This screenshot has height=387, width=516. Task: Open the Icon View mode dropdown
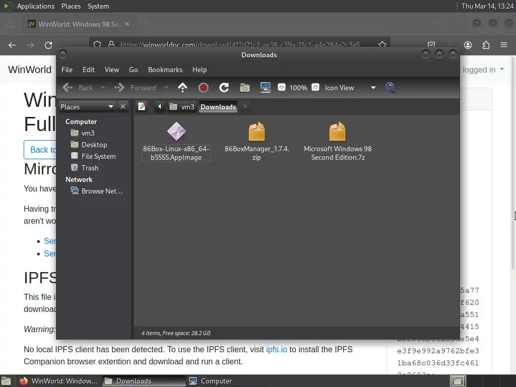[x=350, y=88]
